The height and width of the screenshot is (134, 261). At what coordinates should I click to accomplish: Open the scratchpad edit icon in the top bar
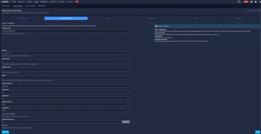[252, 2]
